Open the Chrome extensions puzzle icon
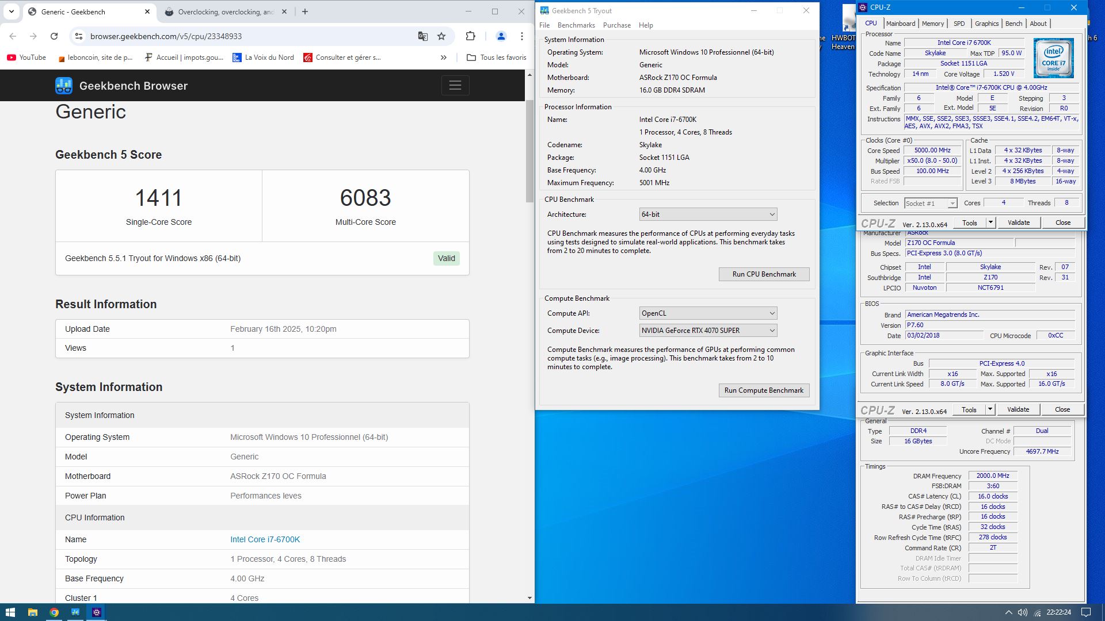 coord(470,36)
